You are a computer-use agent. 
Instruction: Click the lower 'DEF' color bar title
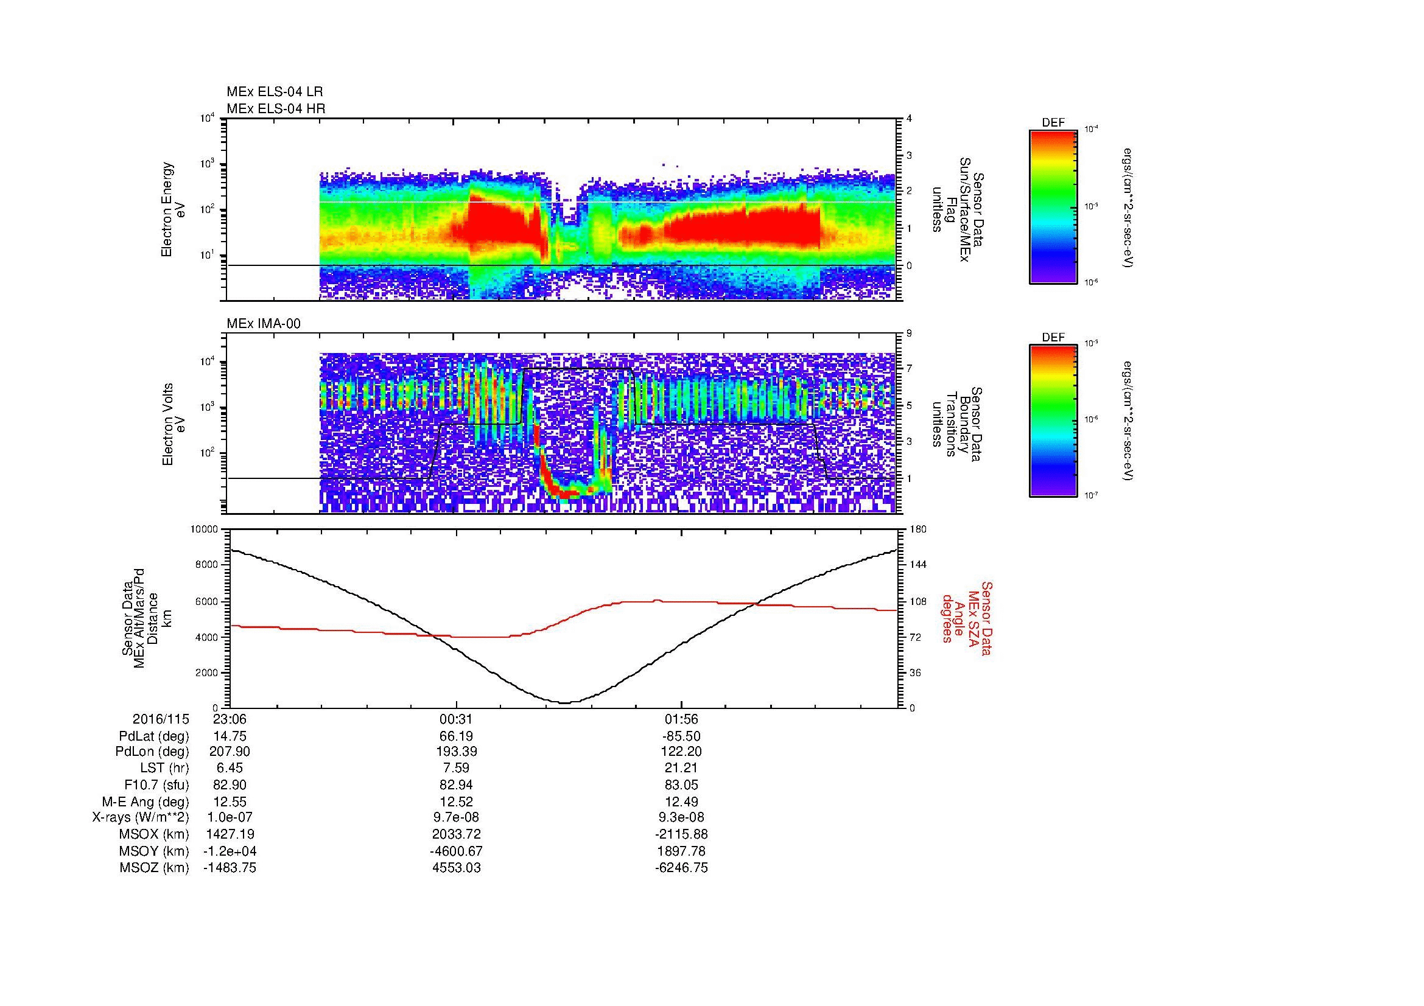click(1053, 338)
